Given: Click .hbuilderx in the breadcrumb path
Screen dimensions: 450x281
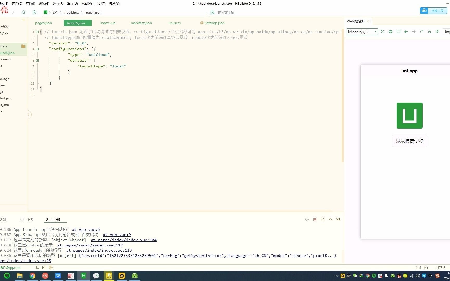Looking at the screenshot, I should pyautogui.click(x=71, y=12).
